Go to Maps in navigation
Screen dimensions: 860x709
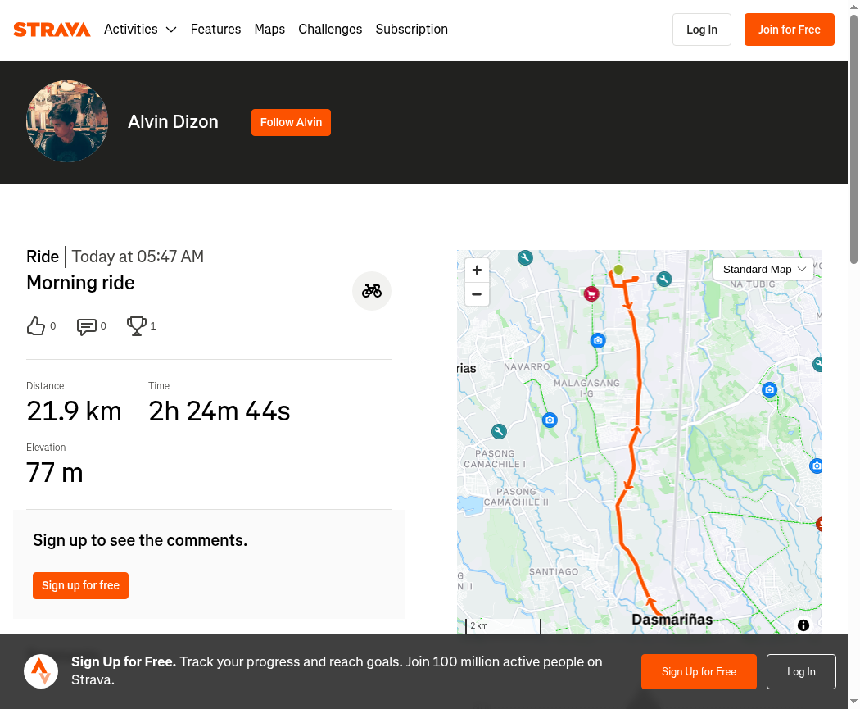click(x=269, y=29)
